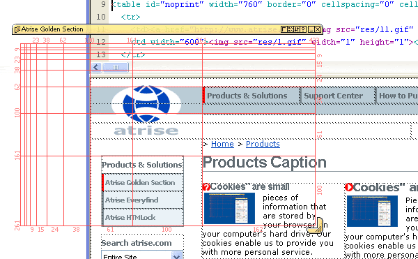
Task: Follow the Products breadcrumb link
Action: [x=263, y=144]
